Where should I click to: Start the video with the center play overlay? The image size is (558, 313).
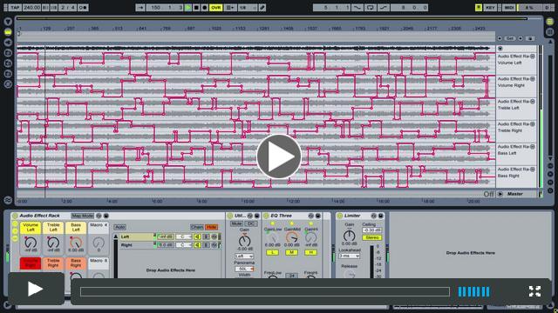(x=279, y=156)
